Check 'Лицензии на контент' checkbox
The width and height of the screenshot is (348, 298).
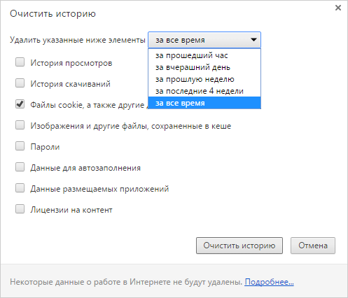pyautogui.click(x=20, y=209)
